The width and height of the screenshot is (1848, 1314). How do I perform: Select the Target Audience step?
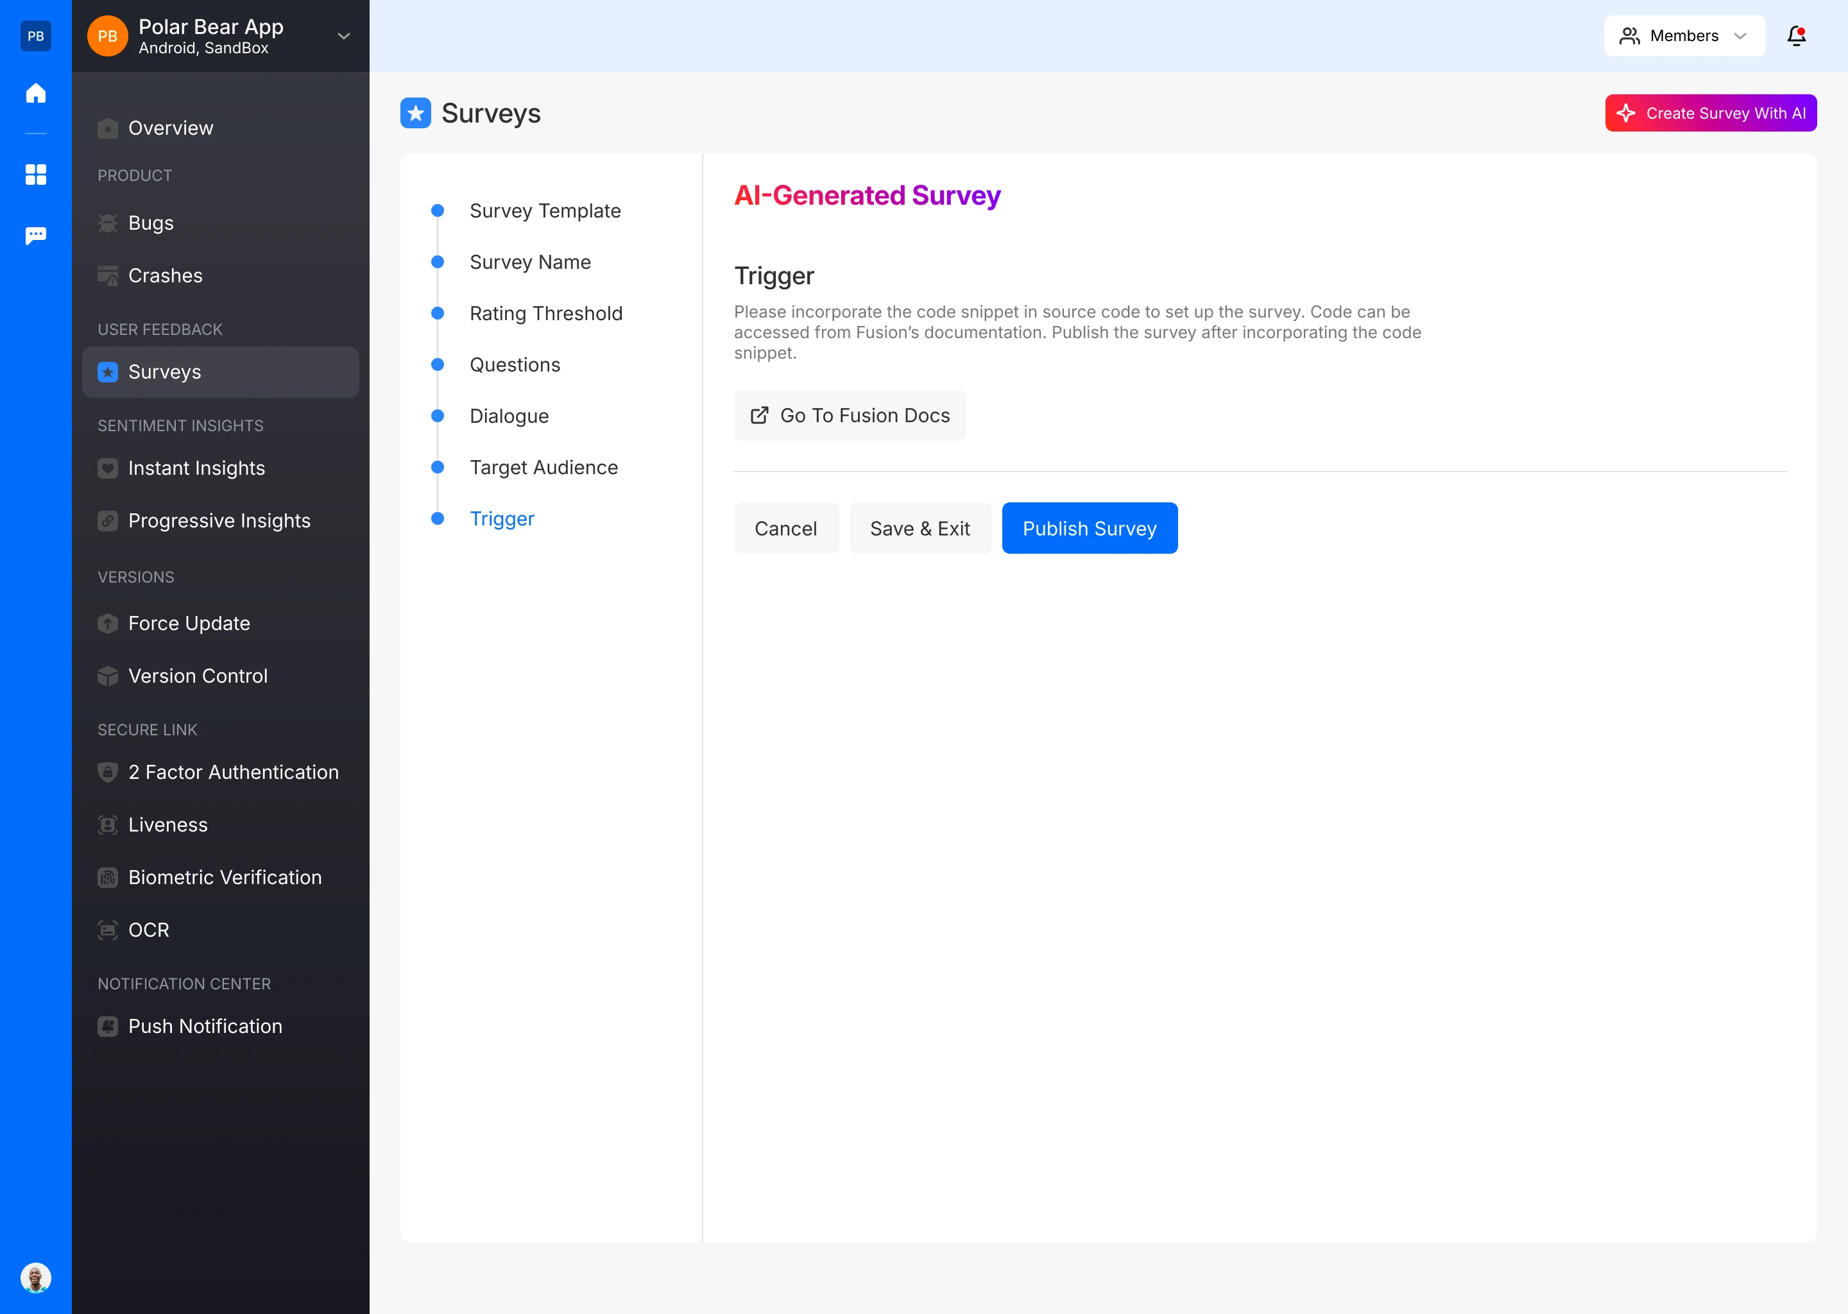pyautogui.click(x=543, y=468)
